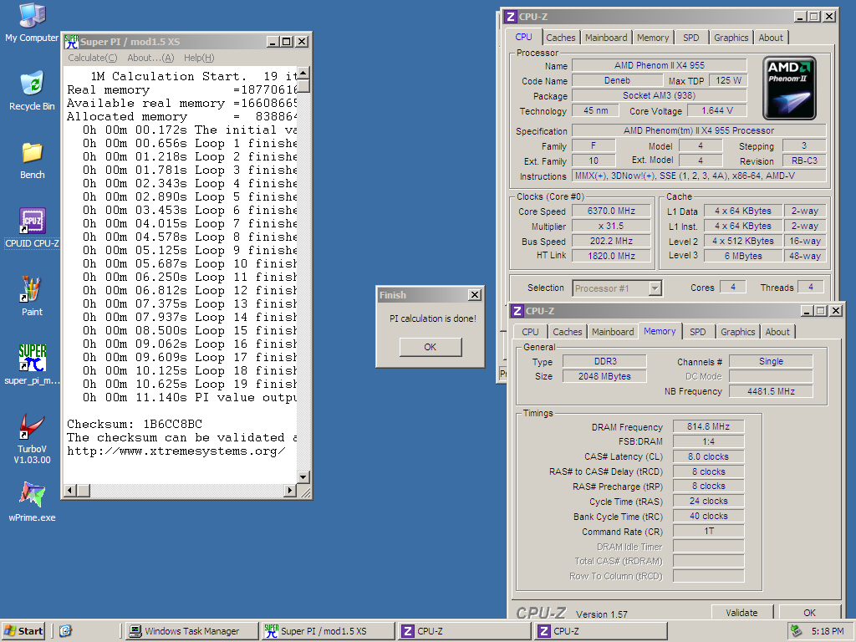Screen dimensions: 856x642
Task: Click Core Voltage value 1.644 V
Action: [x=716, y=111]
